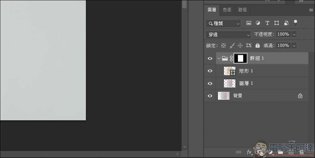Viewport: 315px width, 158px height.
Task: Filter layers by pixel layers icon
Action: (x=249, y=23)
